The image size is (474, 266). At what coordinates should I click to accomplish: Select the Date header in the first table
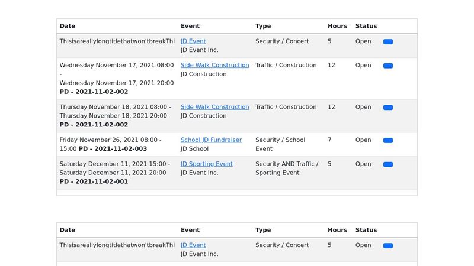(68, 26)
